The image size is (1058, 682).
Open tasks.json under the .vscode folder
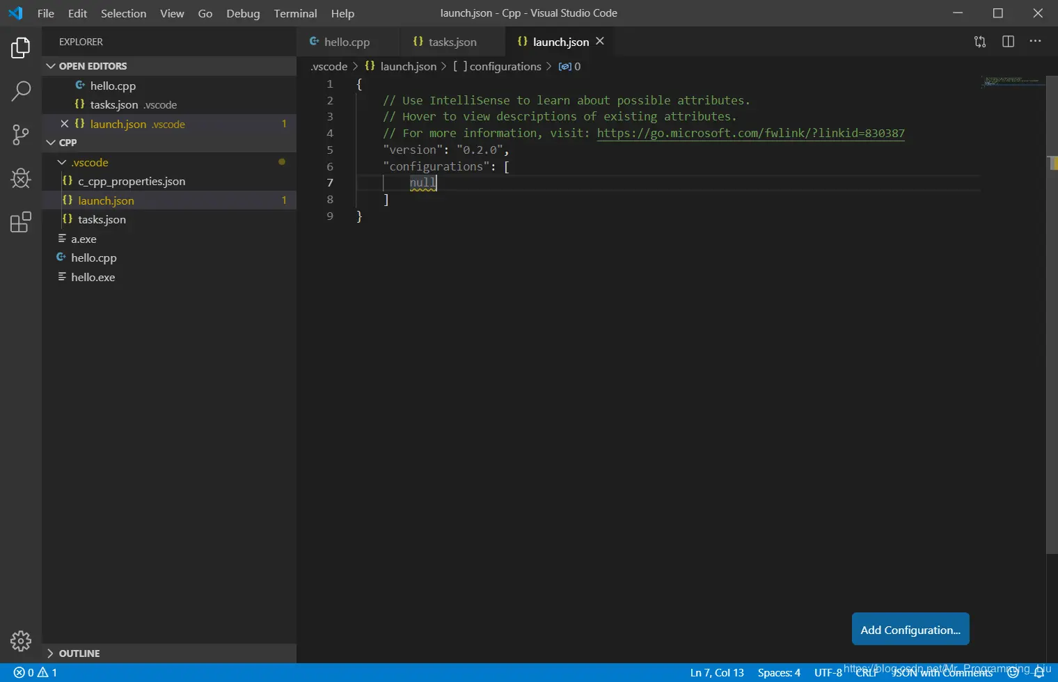pyautogui.click(x=169, y=220)
